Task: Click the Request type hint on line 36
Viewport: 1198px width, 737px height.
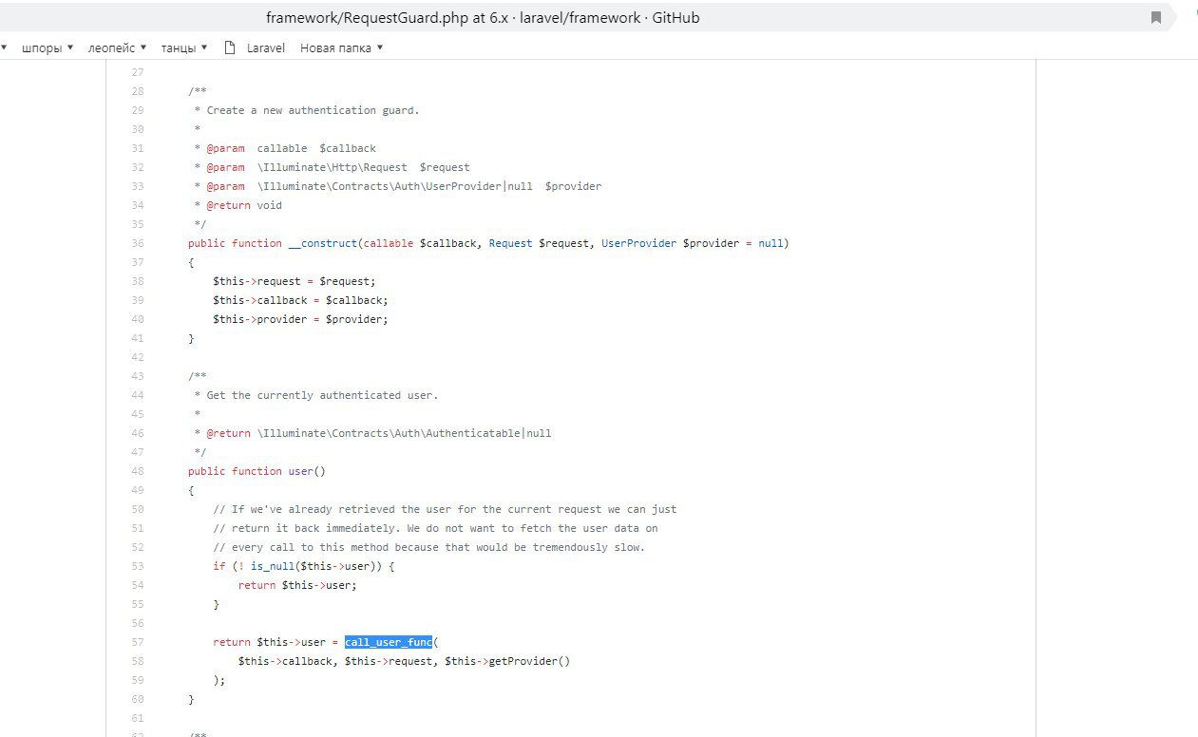Action: point(510,243)
